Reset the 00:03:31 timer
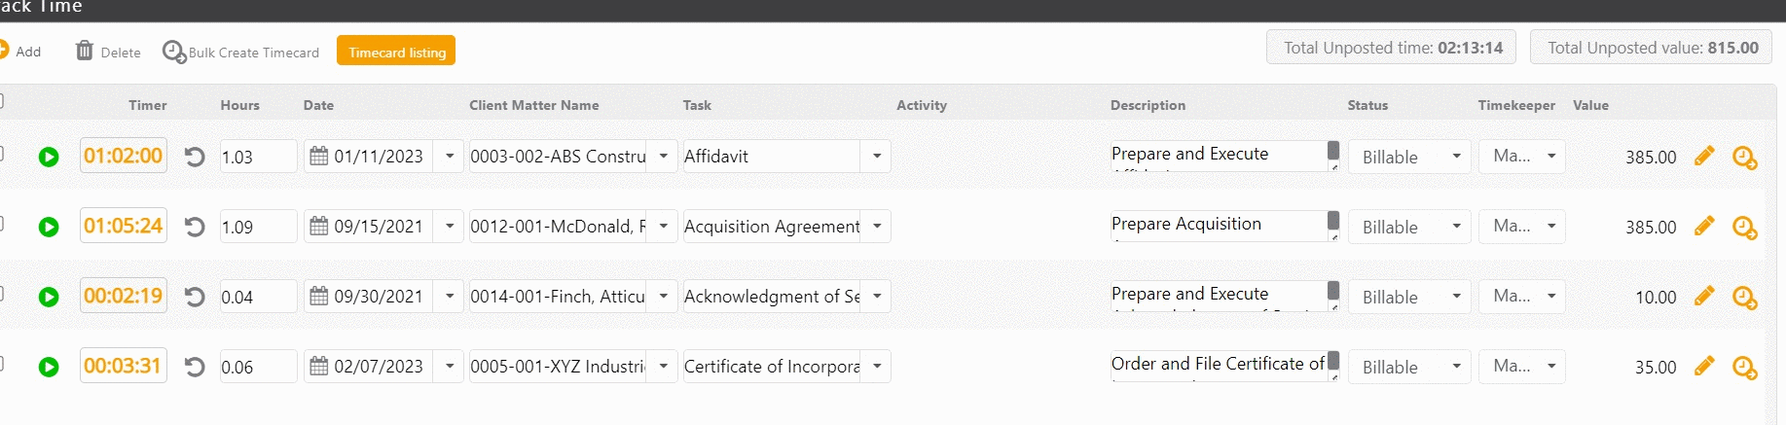1786x425 pixels. [195, 367]
